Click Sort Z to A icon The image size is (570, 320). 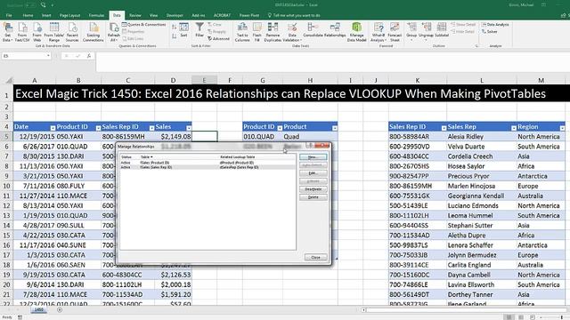175,36
